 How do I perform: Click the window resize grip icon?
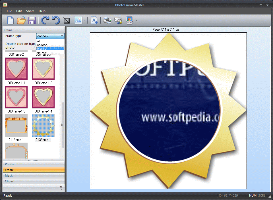269,196
